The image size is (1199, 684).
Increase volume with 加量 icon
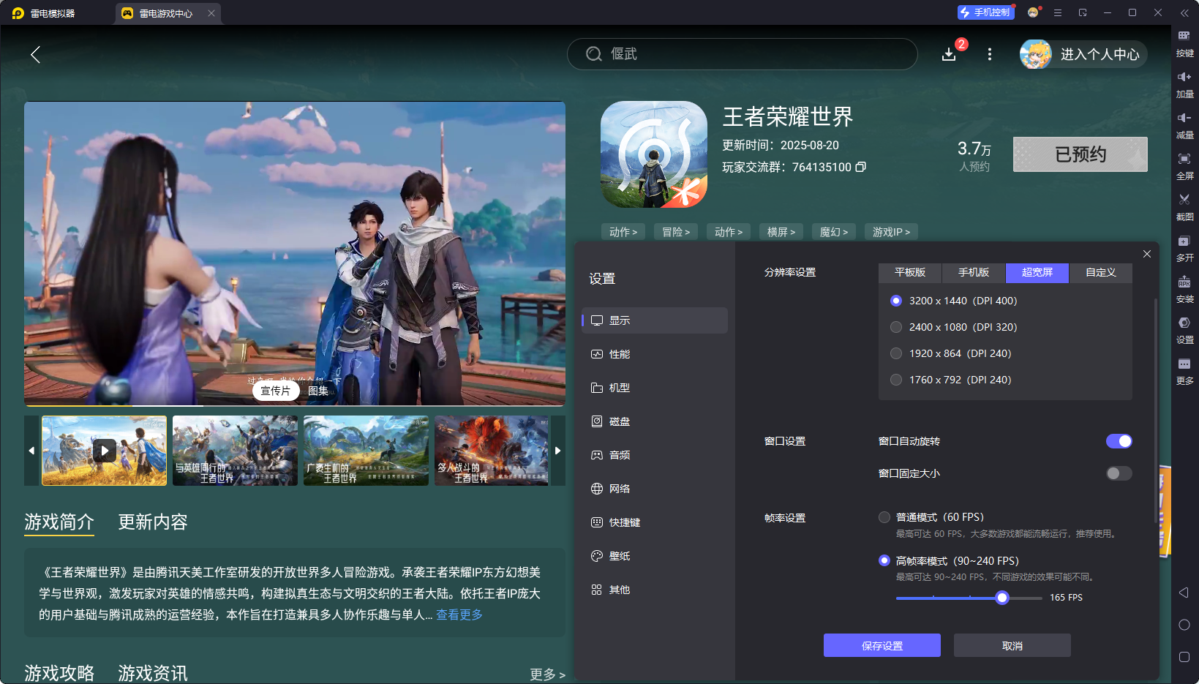1184,84
